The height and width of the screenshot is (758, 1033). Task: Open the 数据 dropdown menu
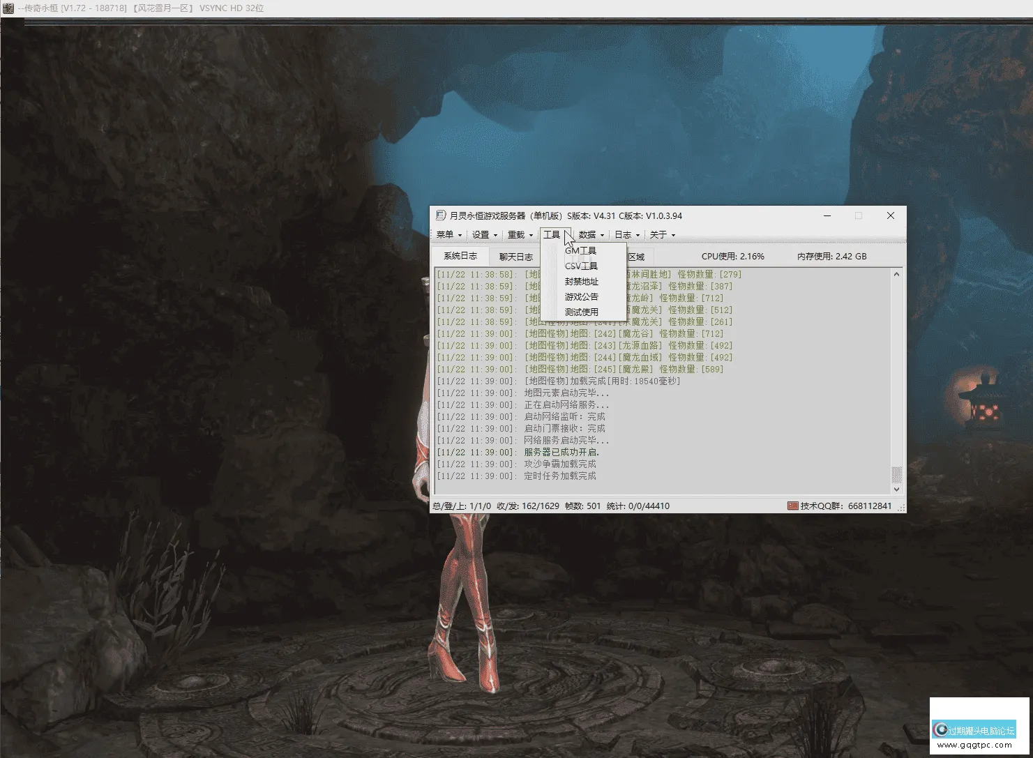591,235
